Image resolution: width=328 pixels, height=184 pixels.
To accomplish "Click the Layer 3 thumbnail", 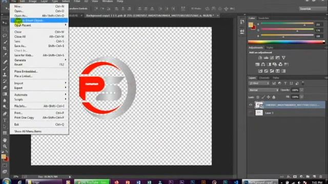I will tap(259, 113).
